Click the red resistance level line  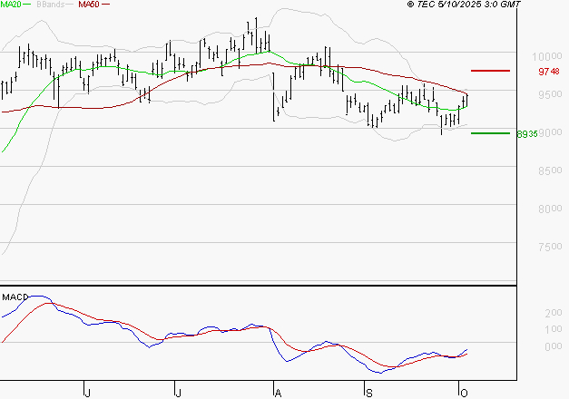(x=490, y=71)
